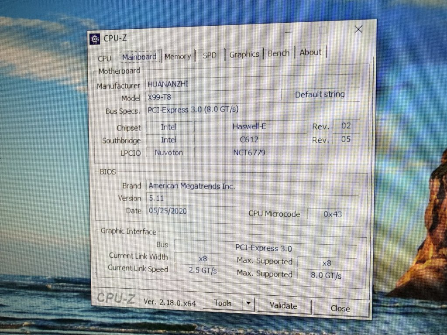Switch to the SPD tab
447x335 pixels.
pos(210,55)
